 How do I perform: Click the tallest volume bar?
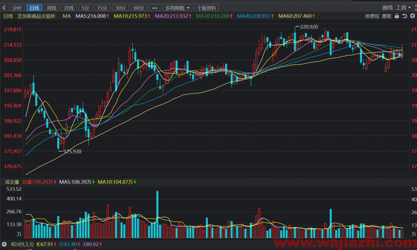click(x=158, y=214)
